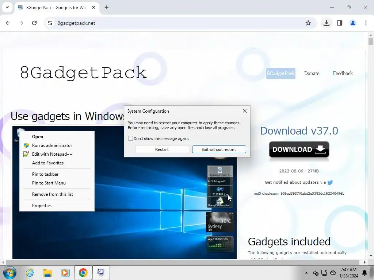The width and height of the screenshot is (374, 280).
Task: Open the Feedback page
Action: click(343, 73)
